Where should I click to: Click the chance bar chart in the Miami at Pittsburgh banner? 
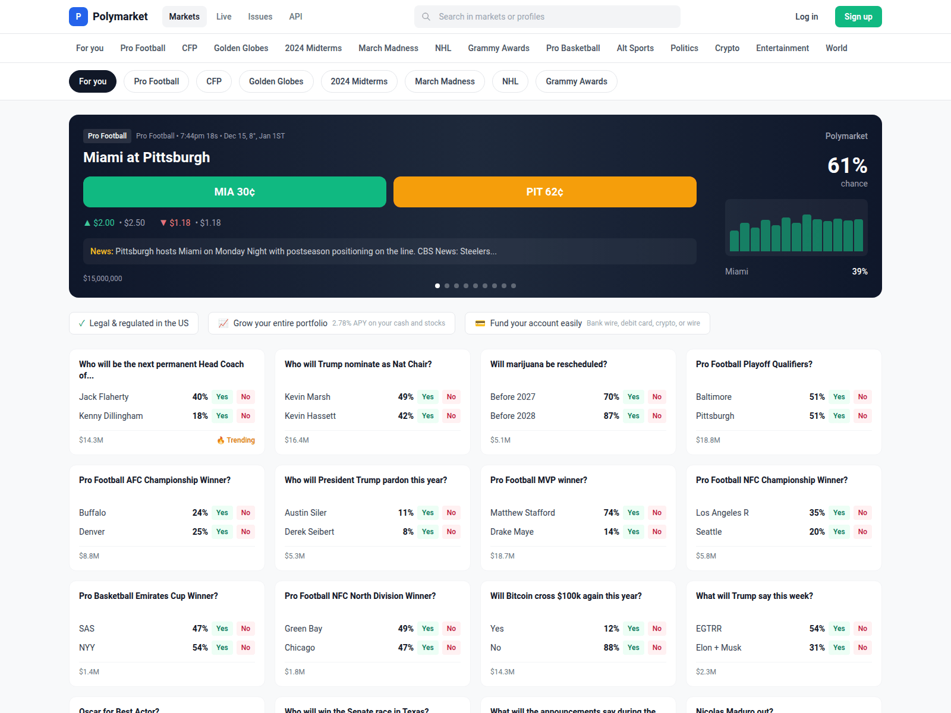point(796,228)
